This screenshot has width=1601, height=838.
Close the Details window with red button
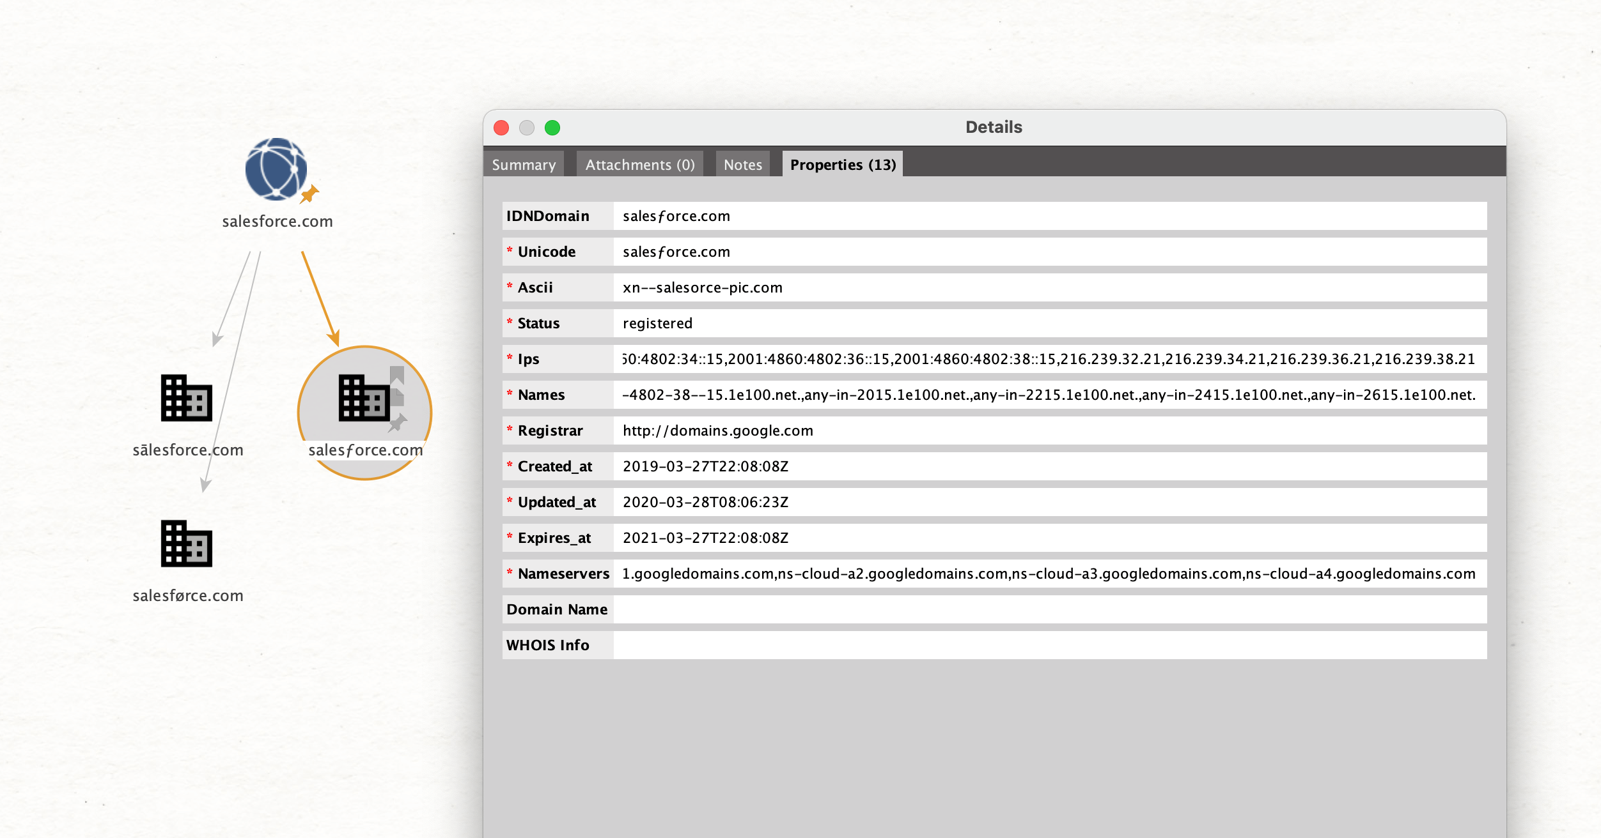click(501, 128)
